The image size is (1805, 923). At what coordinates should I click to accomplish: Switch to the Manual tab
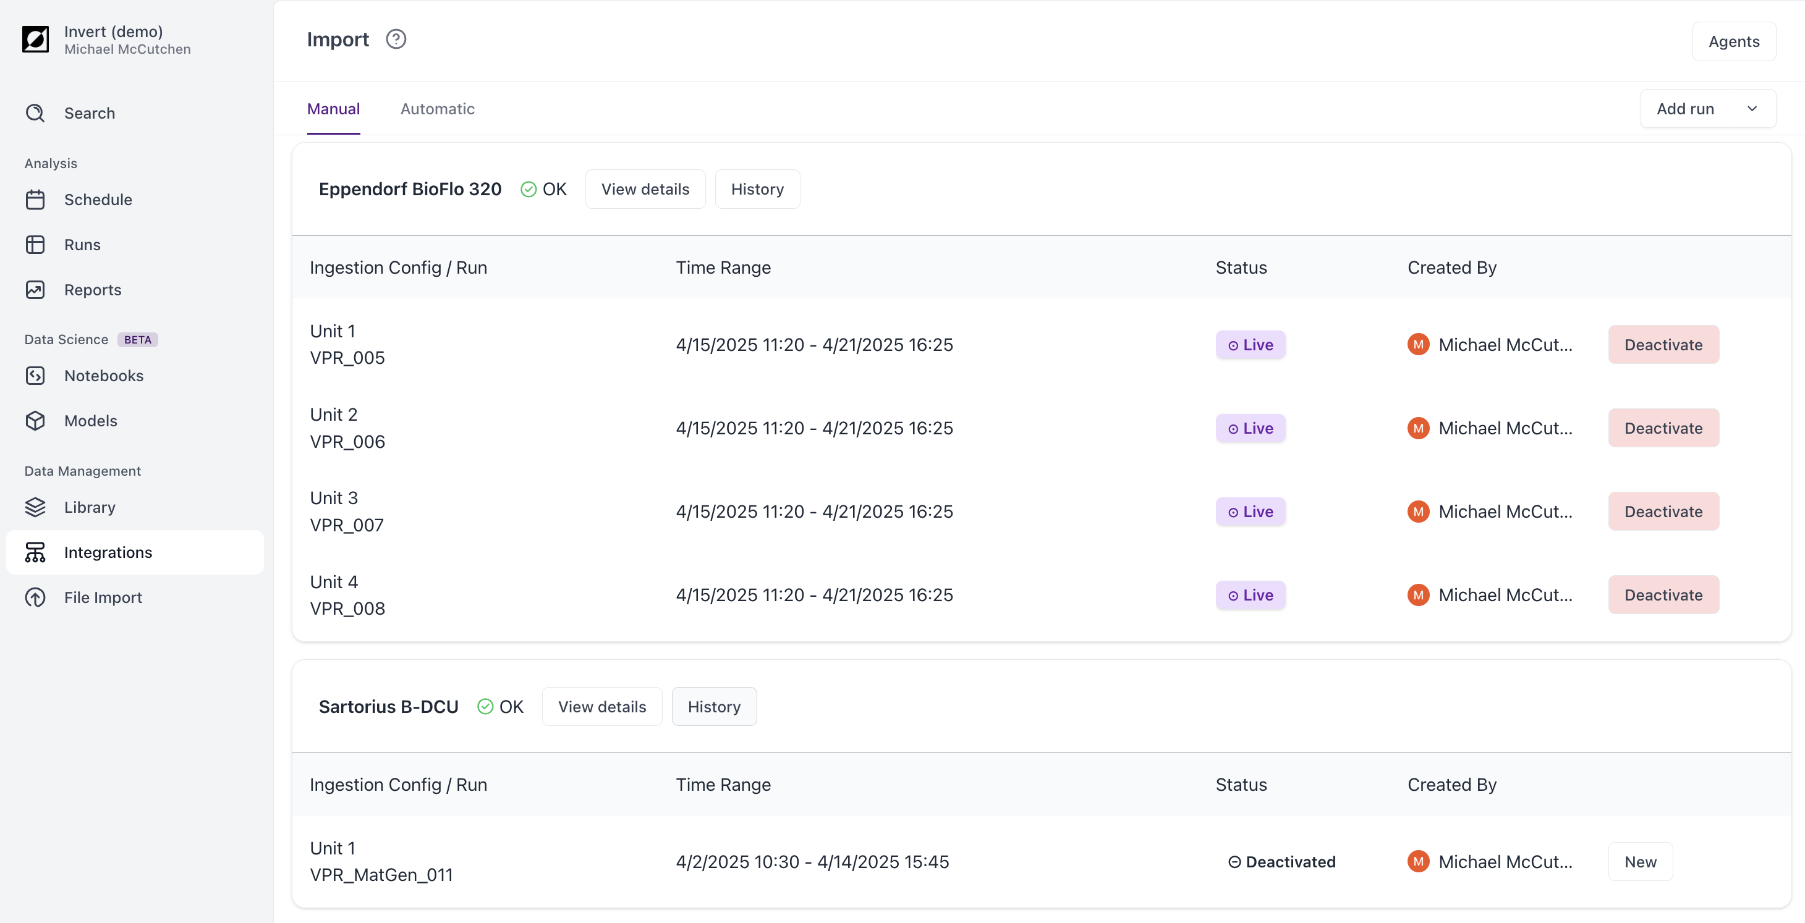334,109
